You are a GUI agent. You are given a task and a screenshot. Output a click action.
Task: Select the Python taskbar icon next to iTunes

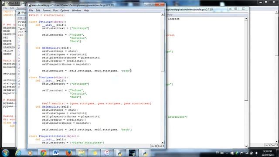tap(119, 153)
